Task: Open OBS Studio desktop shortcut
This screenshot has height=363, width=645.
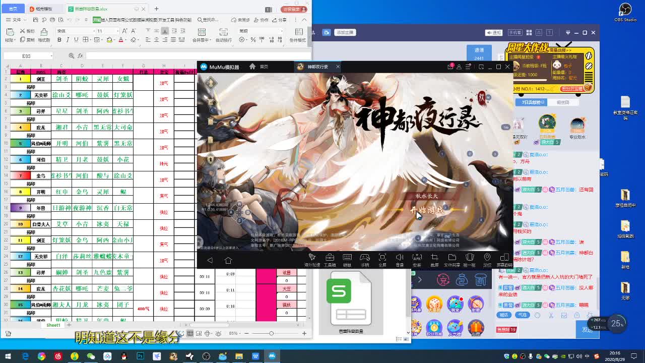Action: click(x=625, y=12)
